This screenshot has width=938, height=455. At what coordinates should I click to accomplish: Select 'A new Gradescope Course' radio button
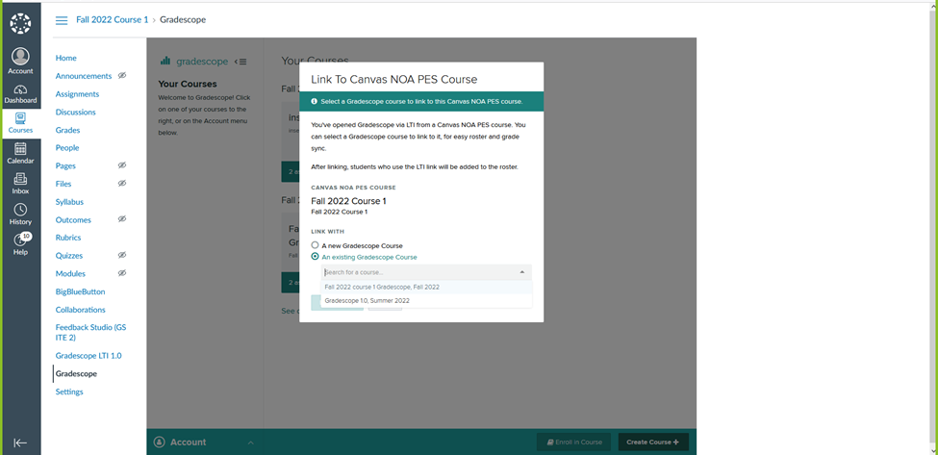tap(316, 245)
